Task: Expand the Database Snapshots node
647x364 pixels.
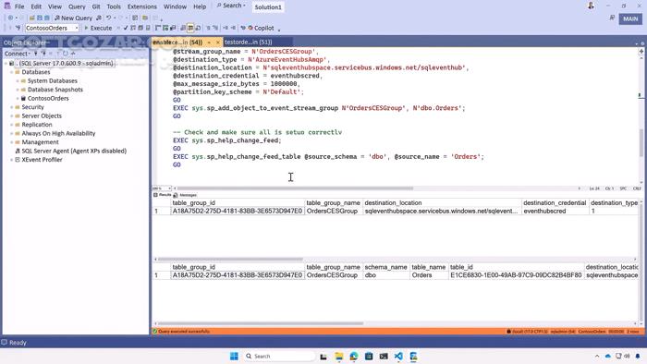Action: click(18, 90)
